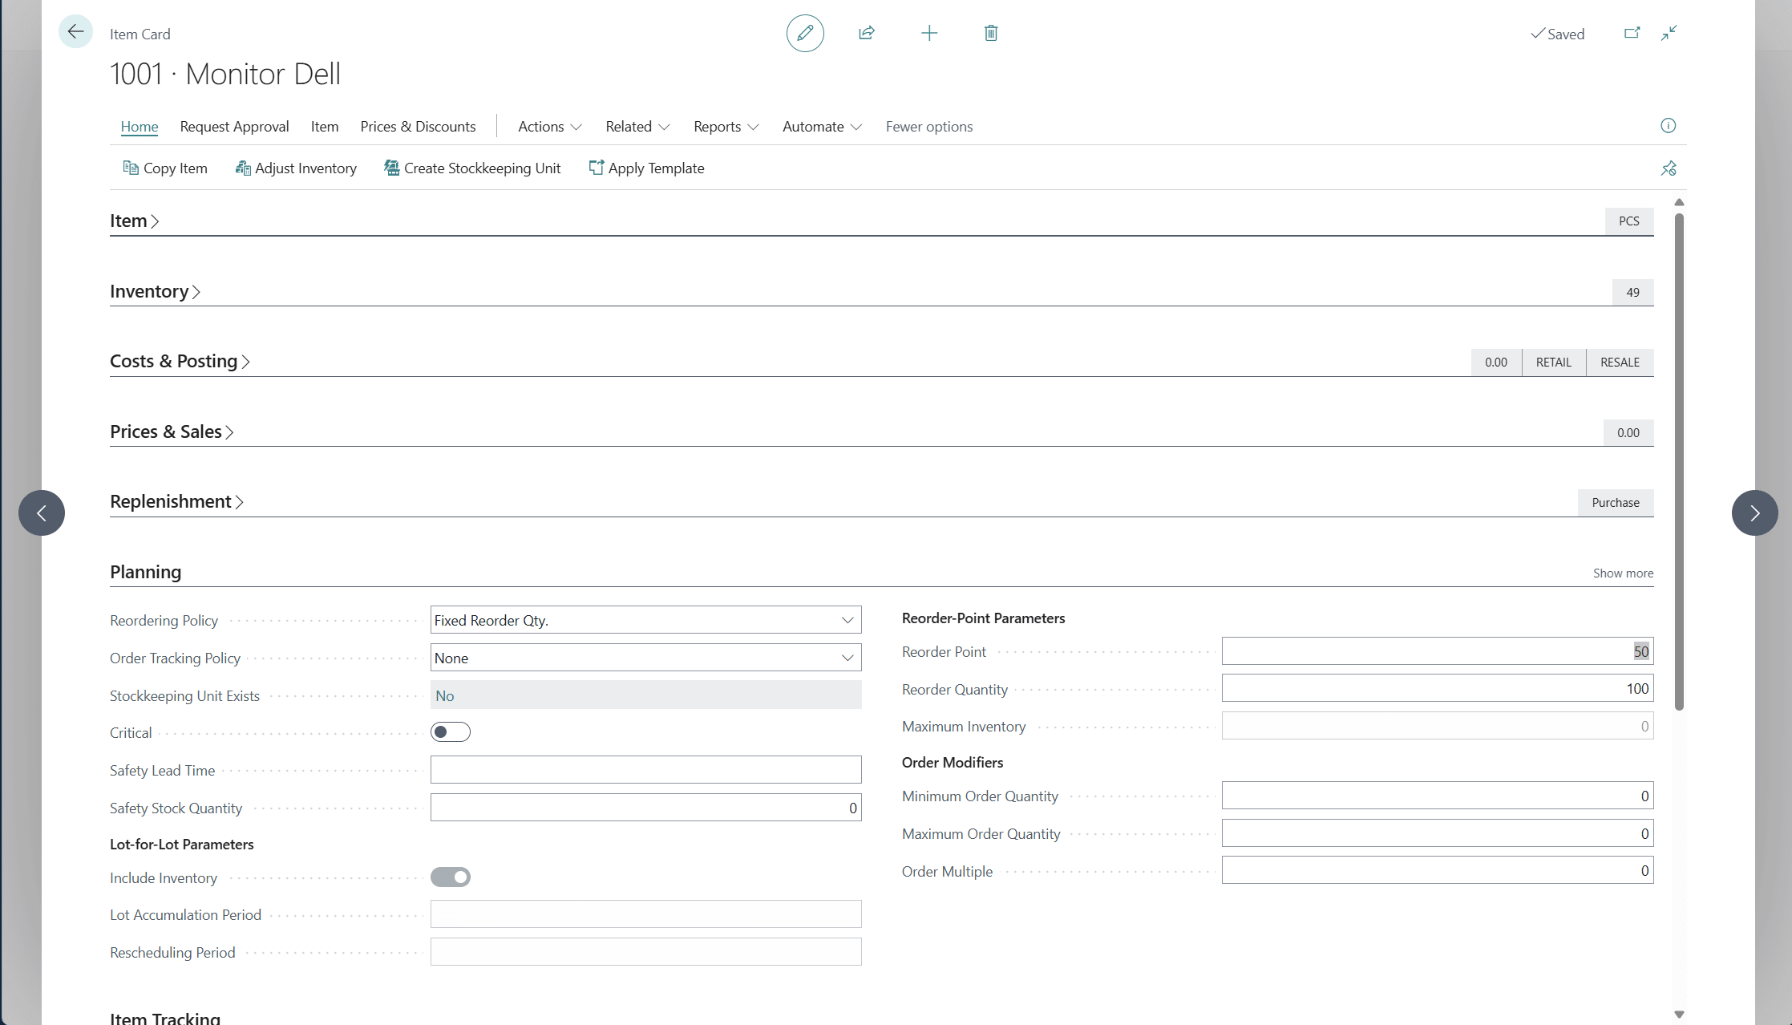Toggle the Critical switch
This screenshot has height=1025, width=1792.
[451, 732]
